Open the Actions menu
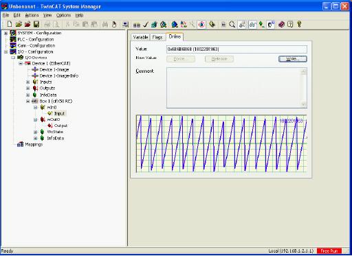 [x=32, y=15]
